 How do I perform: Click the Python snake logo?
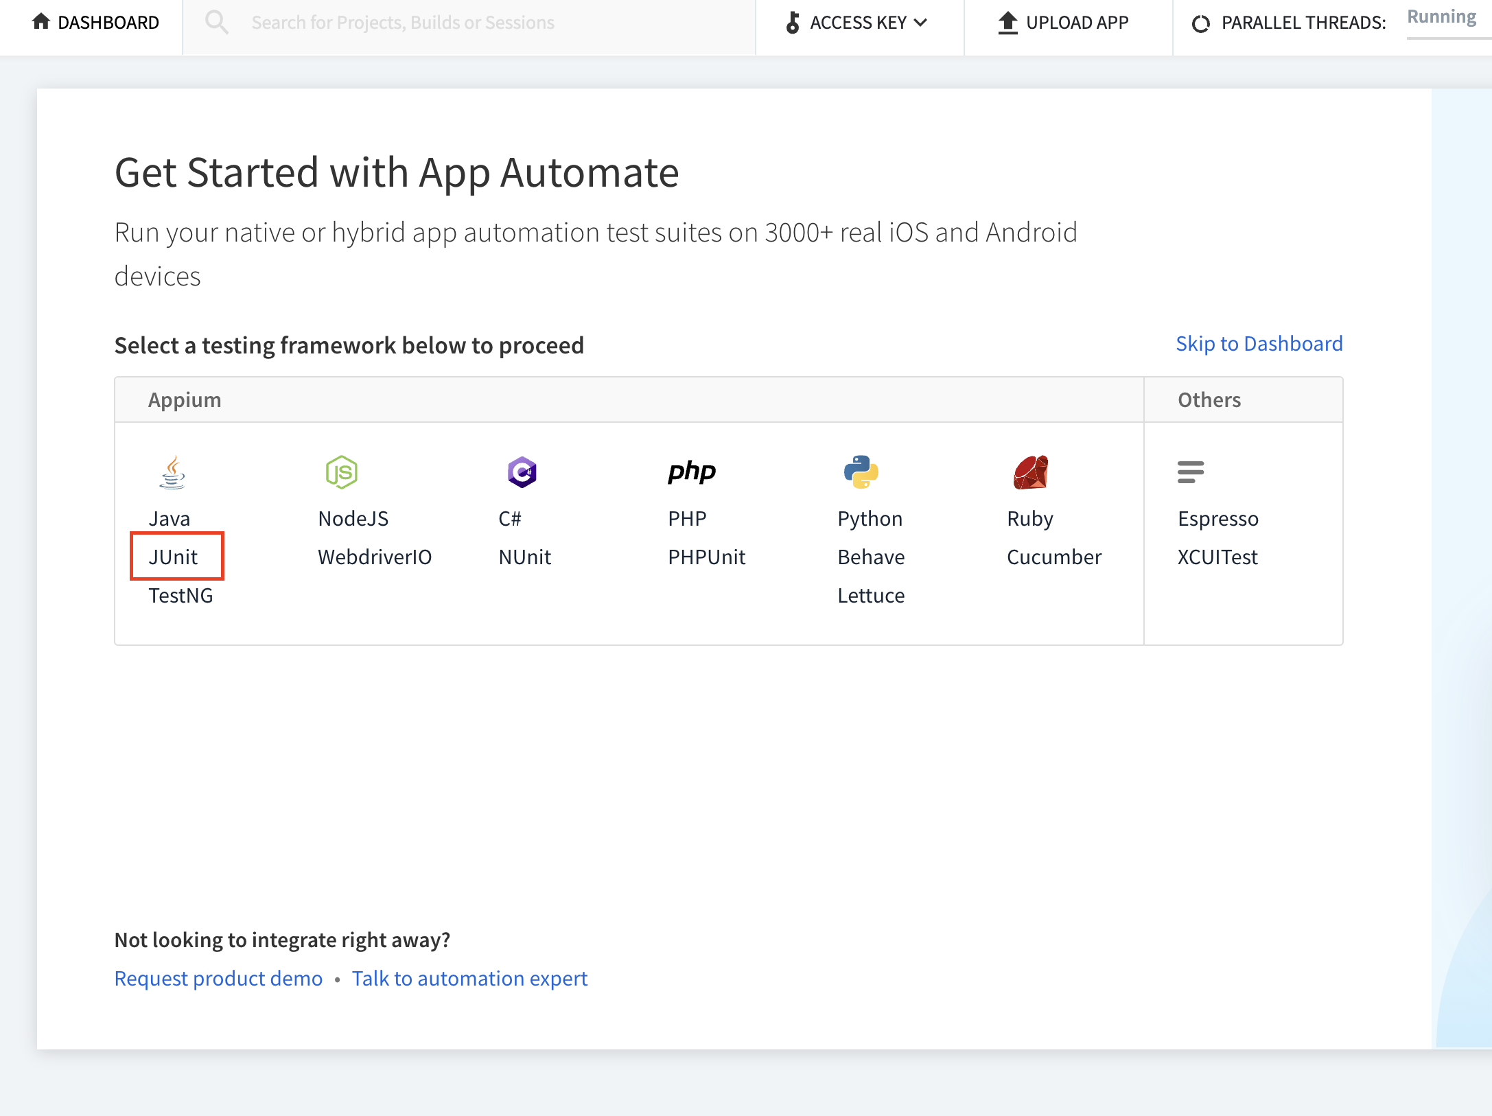[x=861, y=472]
